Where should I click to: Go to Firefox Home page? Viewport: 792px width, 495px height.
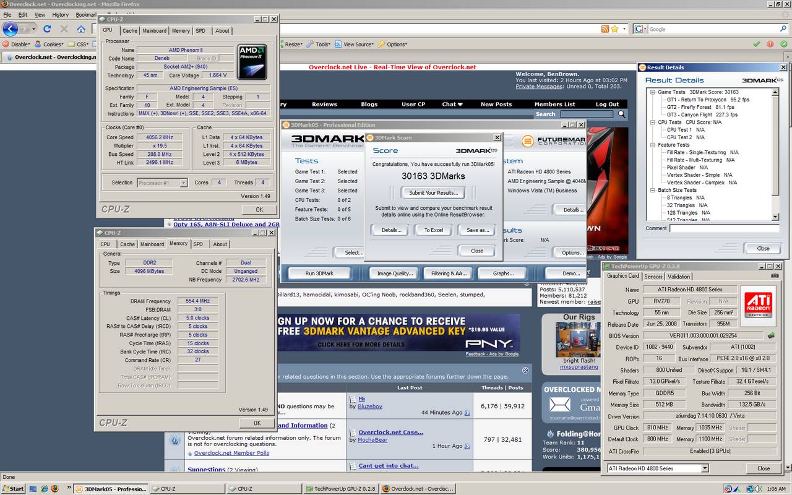tap(81, 28)
